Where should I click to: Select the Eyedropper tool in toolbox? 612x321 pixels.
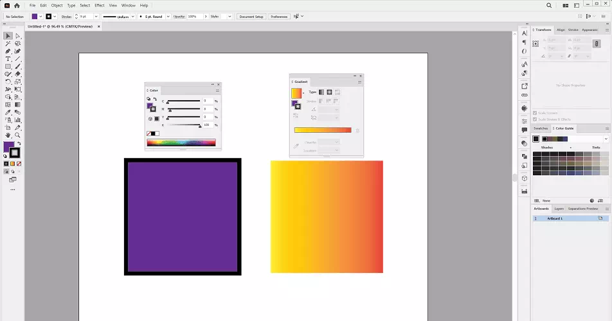8,112
